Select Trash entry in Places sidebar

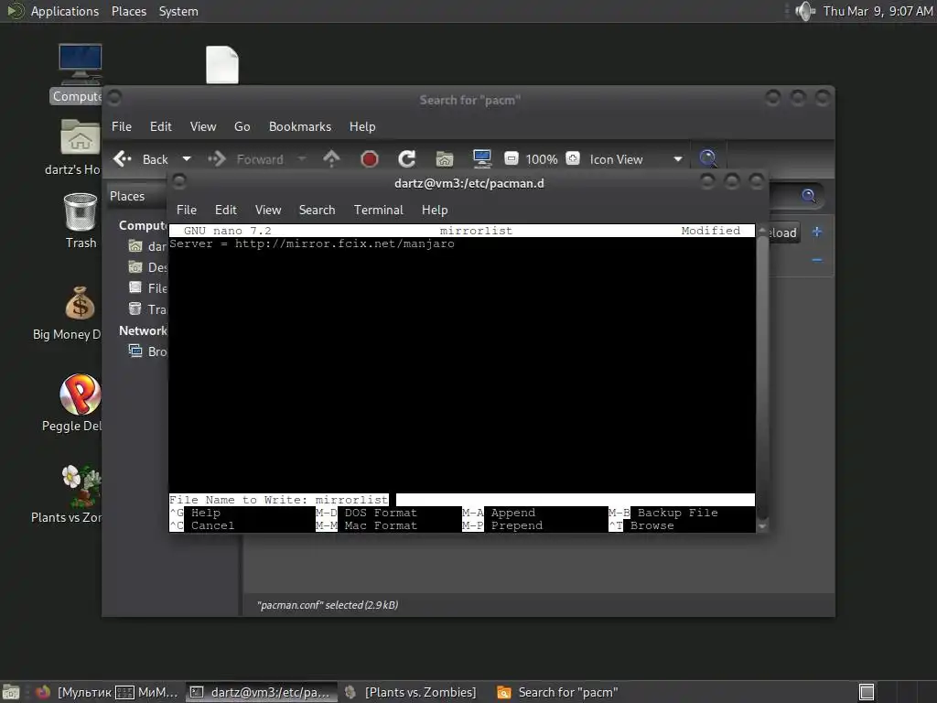[147, 309]
